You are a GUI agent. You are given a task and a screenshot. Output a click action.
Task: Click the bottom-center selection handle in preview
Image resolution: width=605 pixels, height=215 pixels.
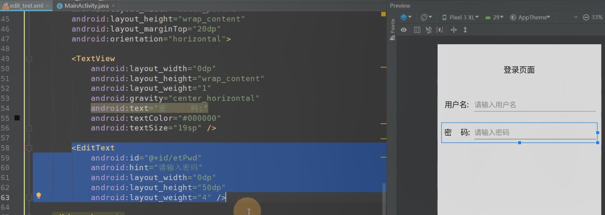click(519, 142)
